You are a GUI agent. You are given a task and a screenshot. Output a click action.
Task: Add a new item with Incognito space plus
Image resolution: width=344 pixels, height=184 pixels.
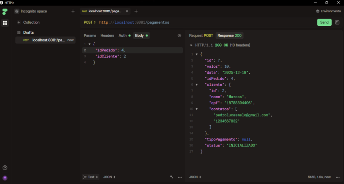coord(73,11)
